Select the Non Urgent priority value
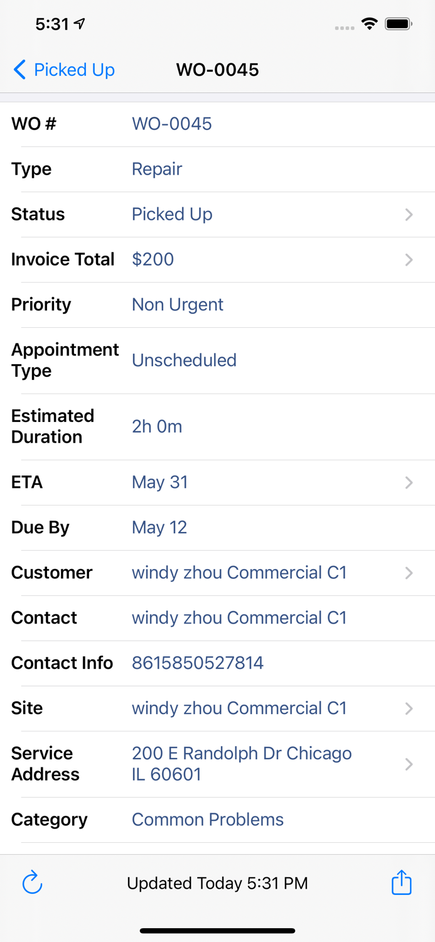The height and width of the screenshot is (942, 435). coord(177,305)
